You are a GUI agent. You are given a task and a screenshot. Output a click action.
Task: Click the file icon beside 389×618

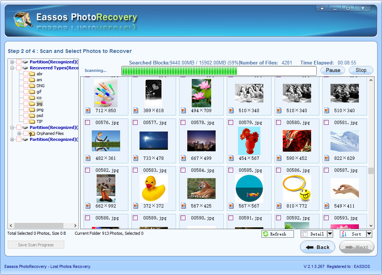[x=136, y=111]
